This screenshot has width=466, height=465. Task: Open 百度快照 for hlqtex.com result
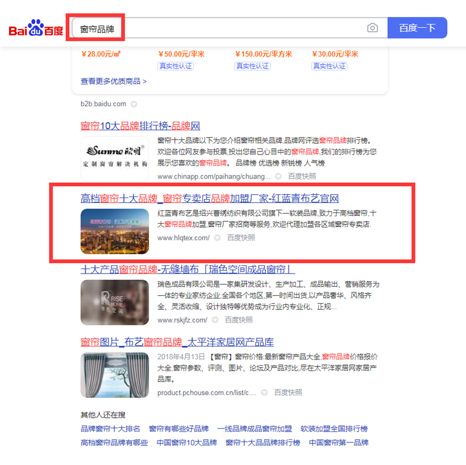pos(241,238)
